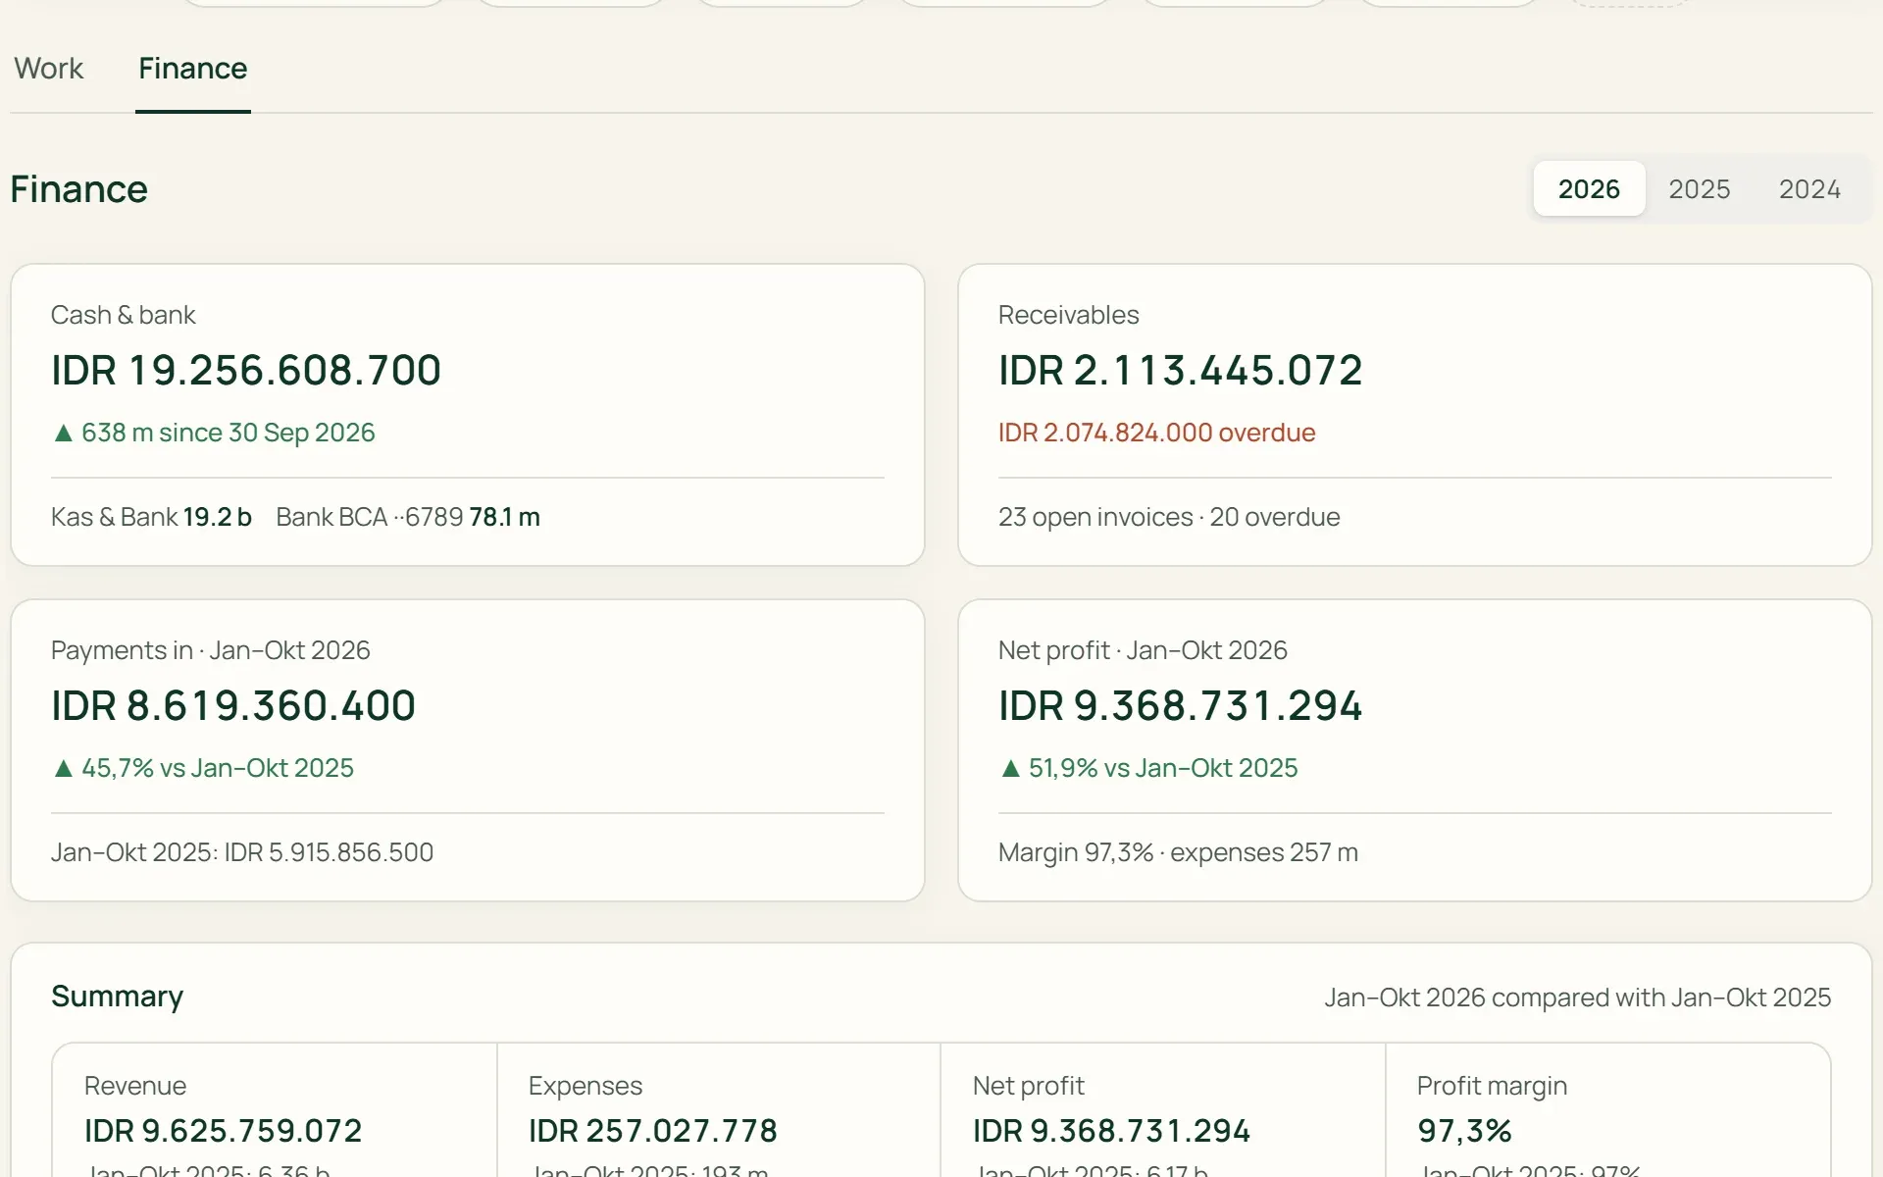Click the Summary section heading
Screen dimensions: 1883x1177
click(x=117, y=997)
